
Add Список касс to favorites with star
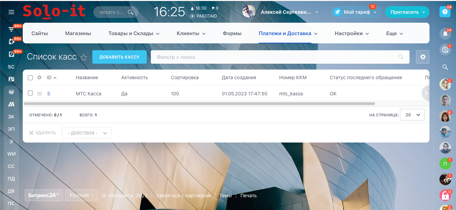point(84,57)
